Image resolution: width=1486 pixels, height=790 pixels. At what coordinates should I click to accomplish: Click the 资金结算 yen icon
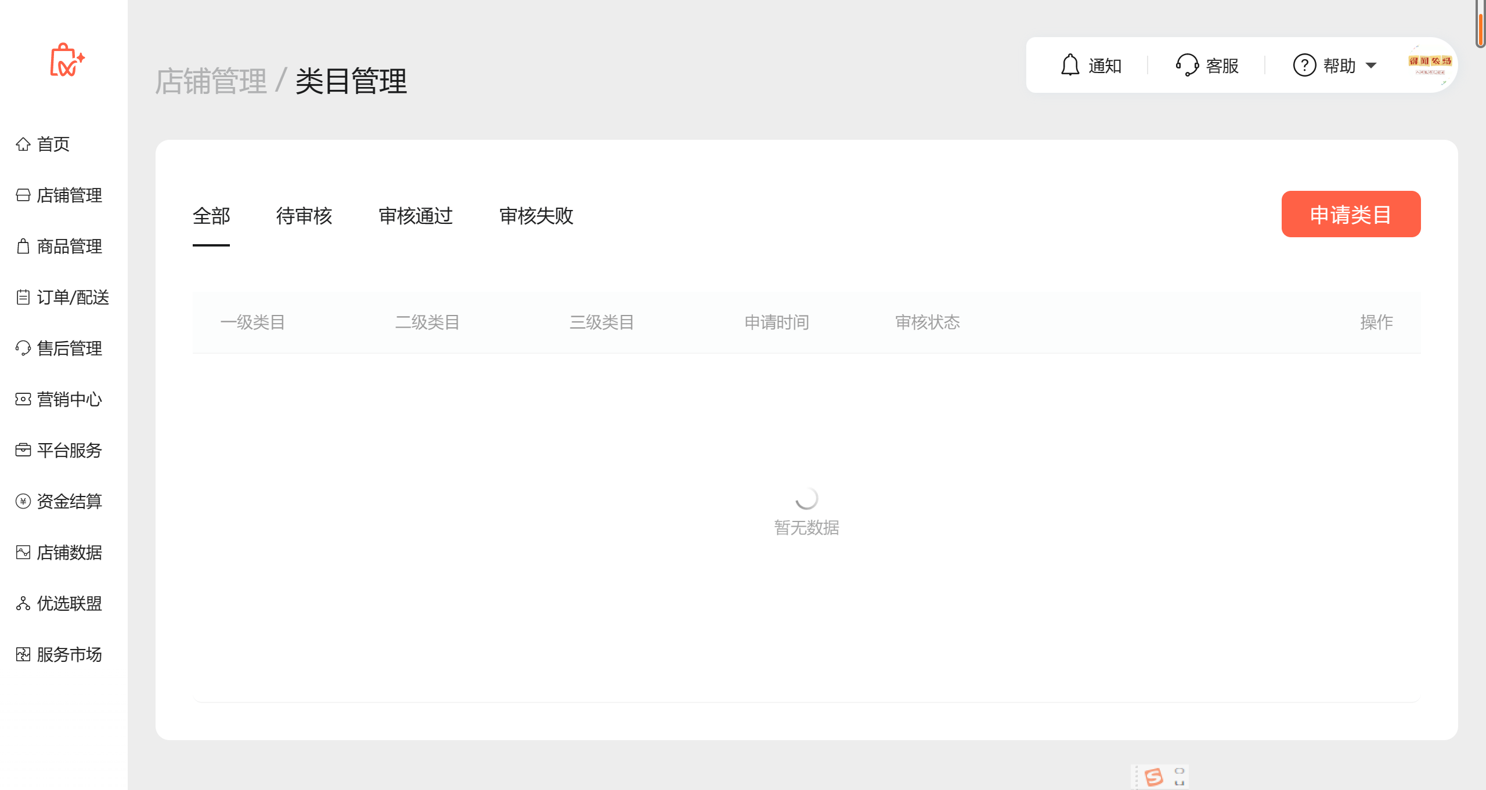click(23, 501)
